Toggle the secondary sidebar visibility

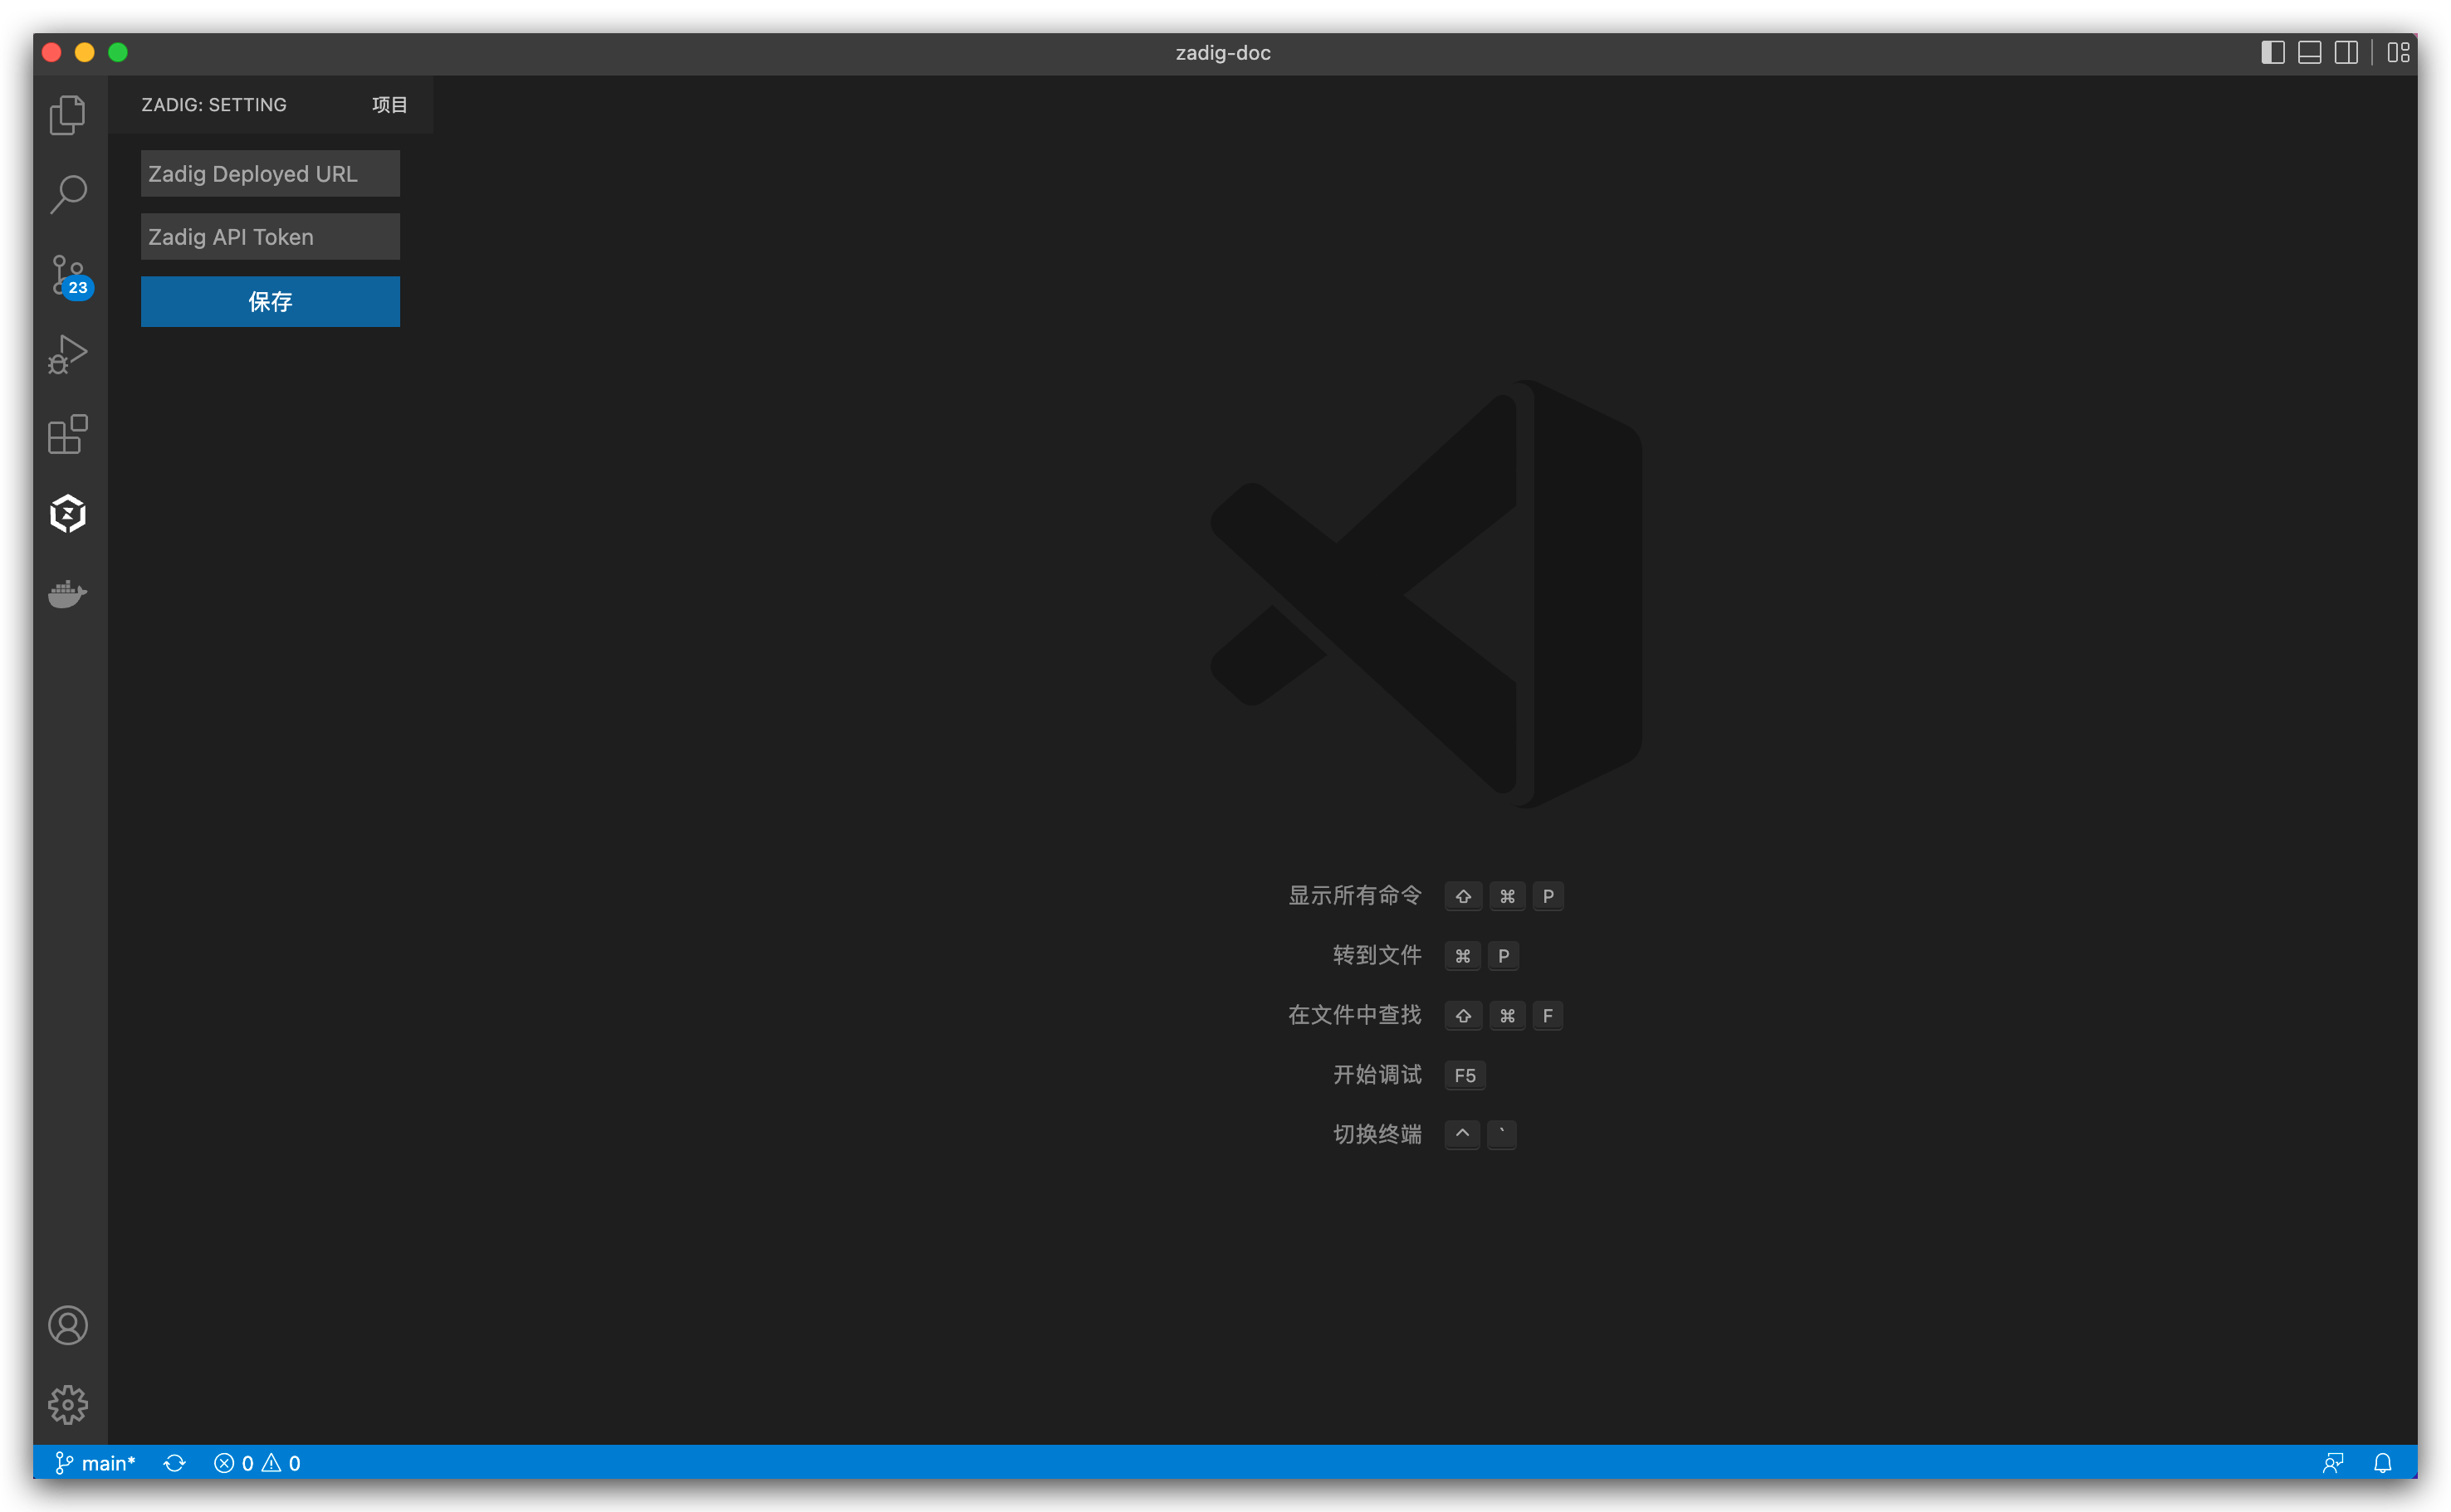2346,52
